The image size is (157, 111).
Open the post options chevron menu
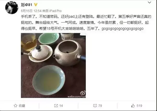[149, 2]
